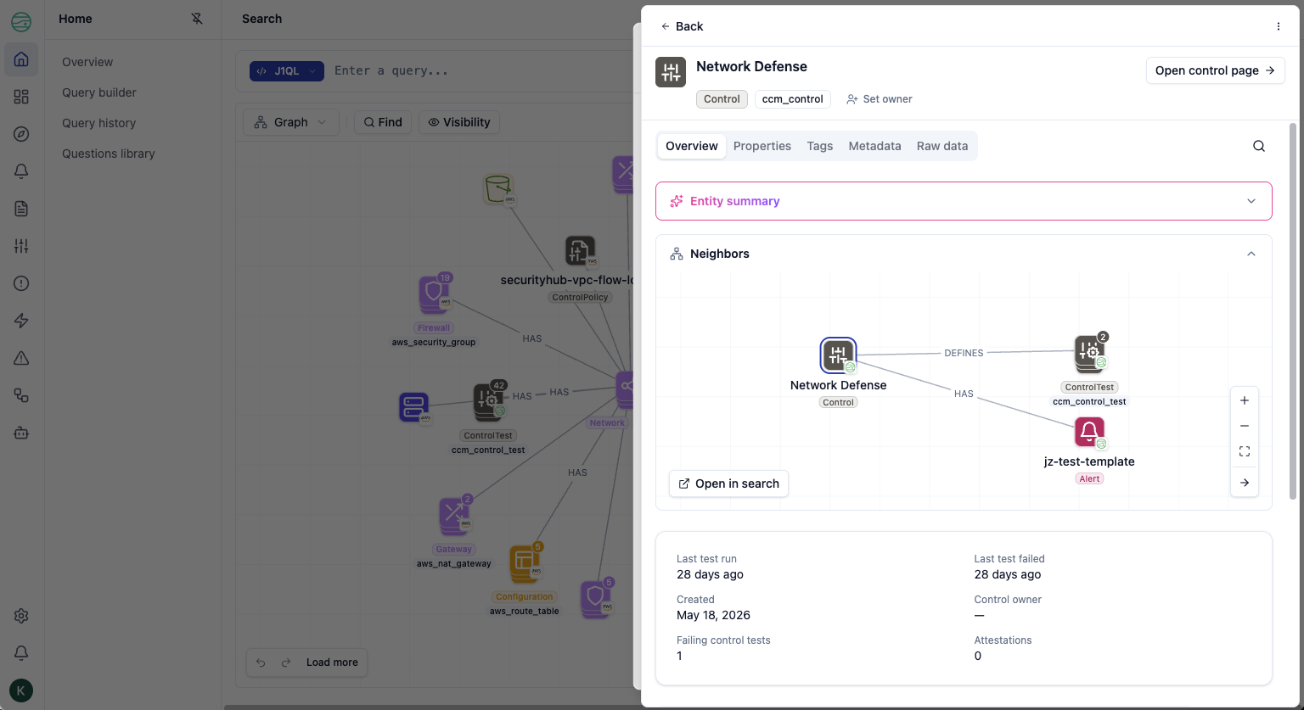Open the controls sliders icon in sidebar

tap(21, 246)
